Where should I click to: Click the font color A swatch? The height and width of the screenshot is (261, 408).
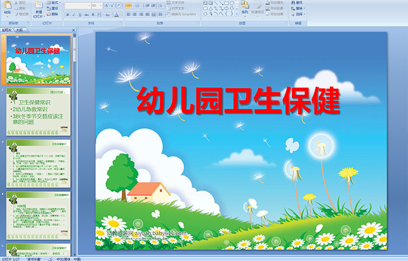(x=117, y=15)
